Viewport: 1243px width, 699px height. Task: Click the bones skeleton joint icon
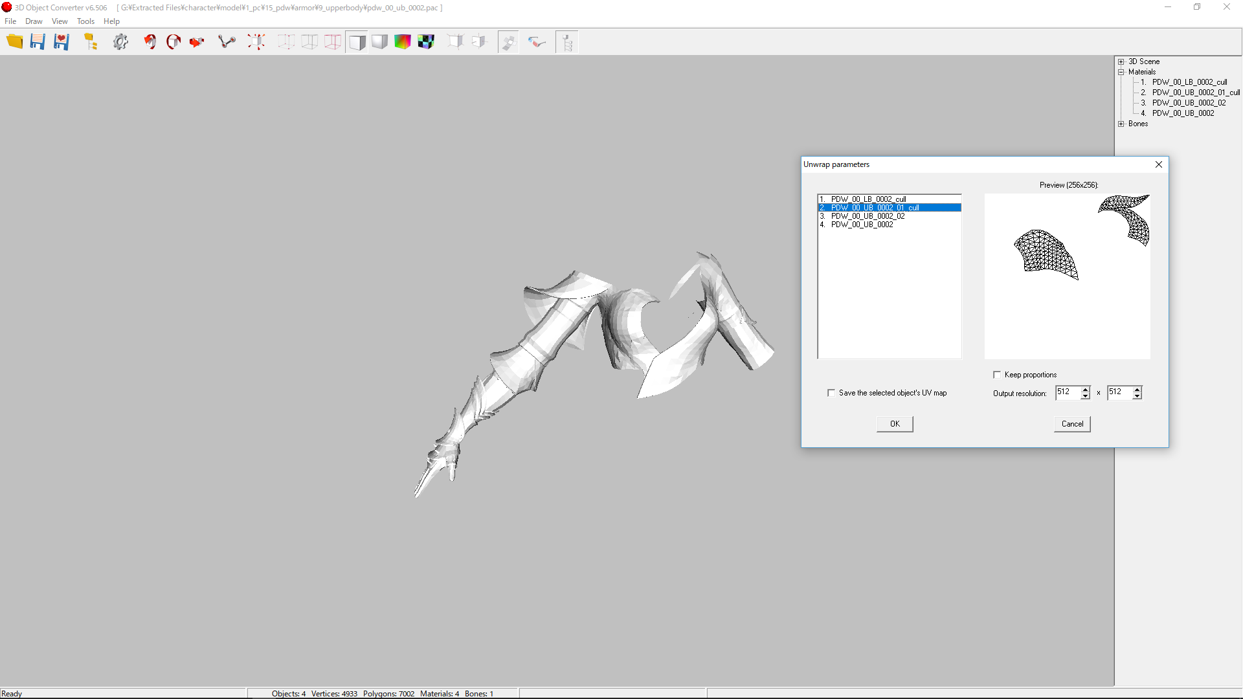[x=227, y=42]
